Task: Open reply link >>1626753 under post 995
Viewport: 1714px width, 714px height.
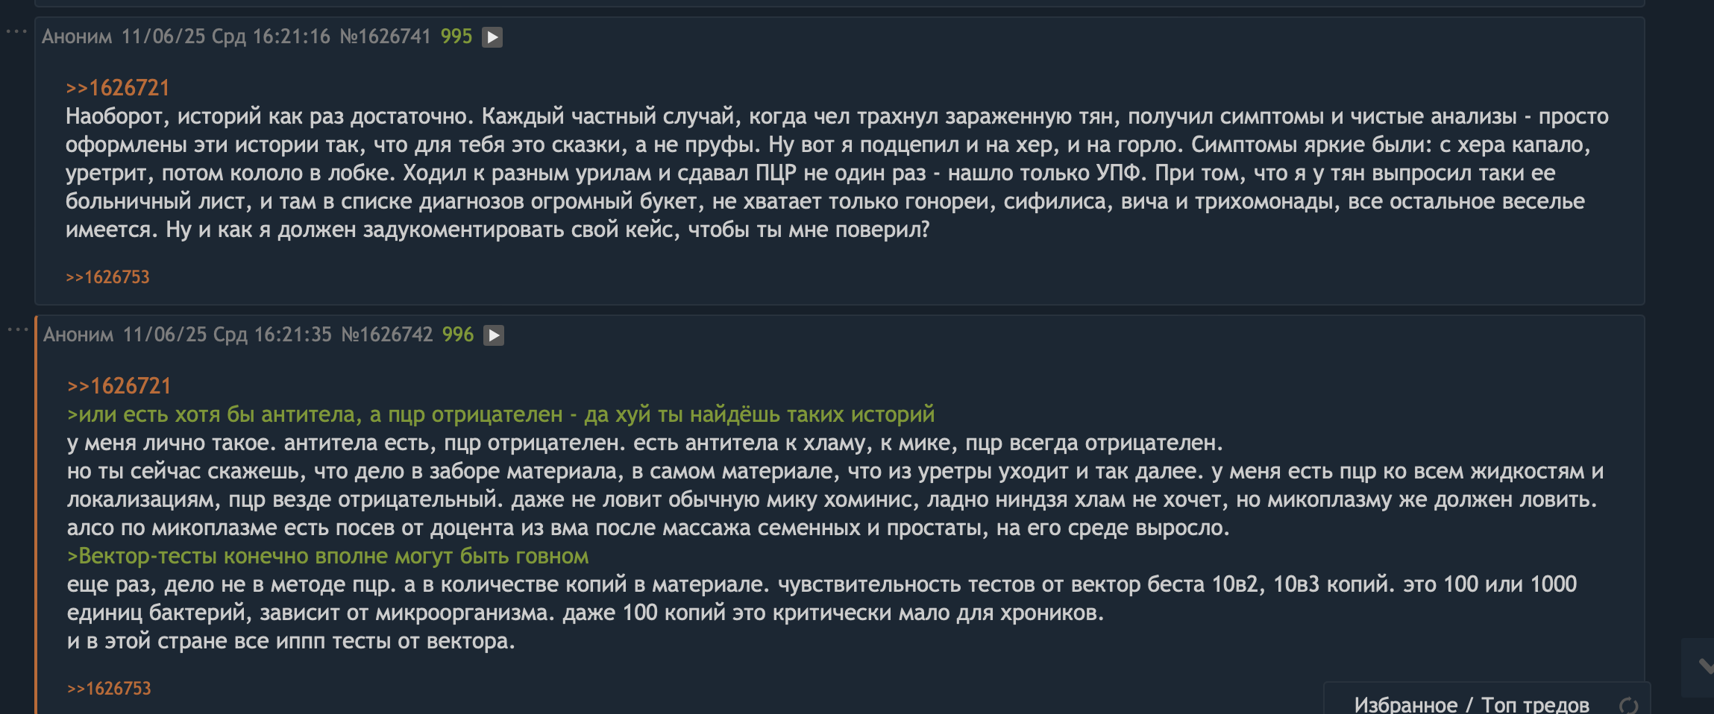Action: (x=107, y=277)
